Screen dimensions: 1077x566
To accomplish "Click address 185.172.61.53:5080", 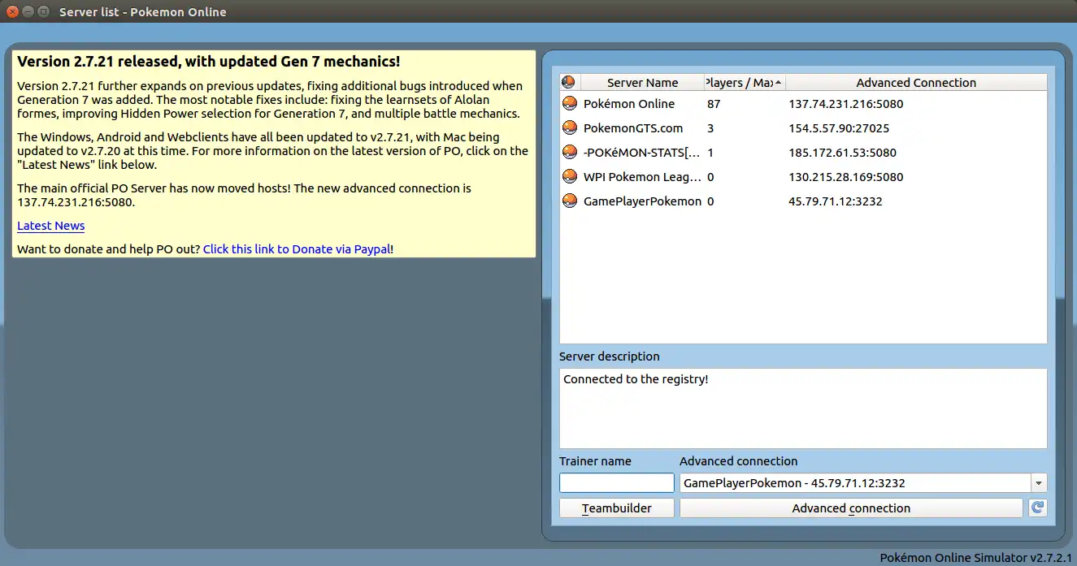I will [x=842, y=153].
